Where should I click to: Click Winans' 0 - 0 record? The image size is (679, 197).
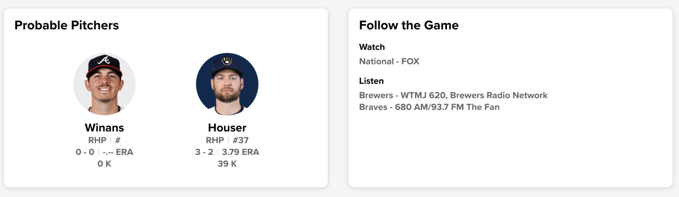tap(85, 152)
